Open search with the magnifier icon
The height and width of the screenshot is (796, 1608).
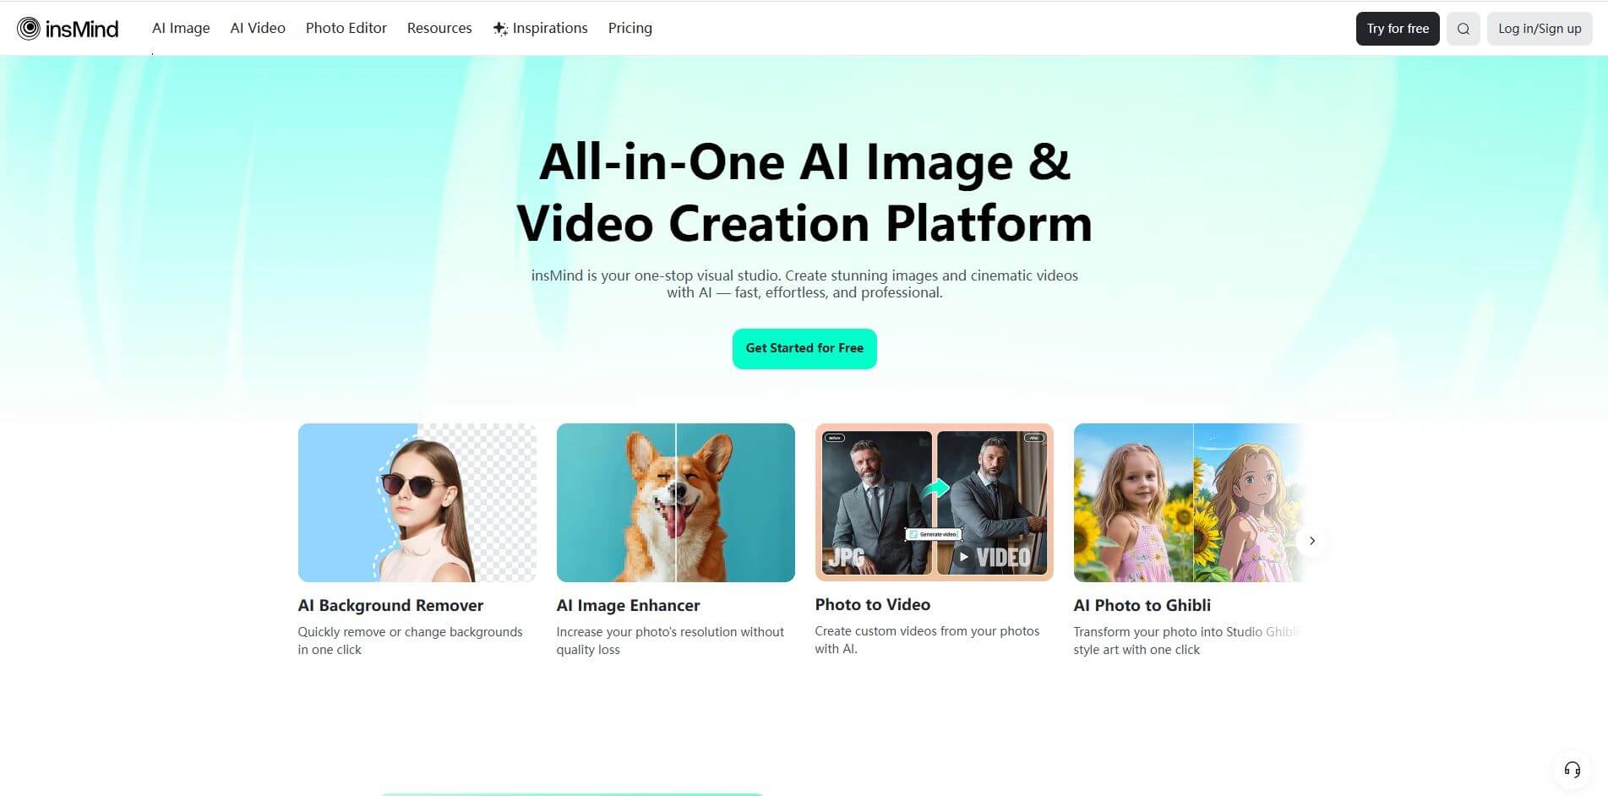[1463, 29]
